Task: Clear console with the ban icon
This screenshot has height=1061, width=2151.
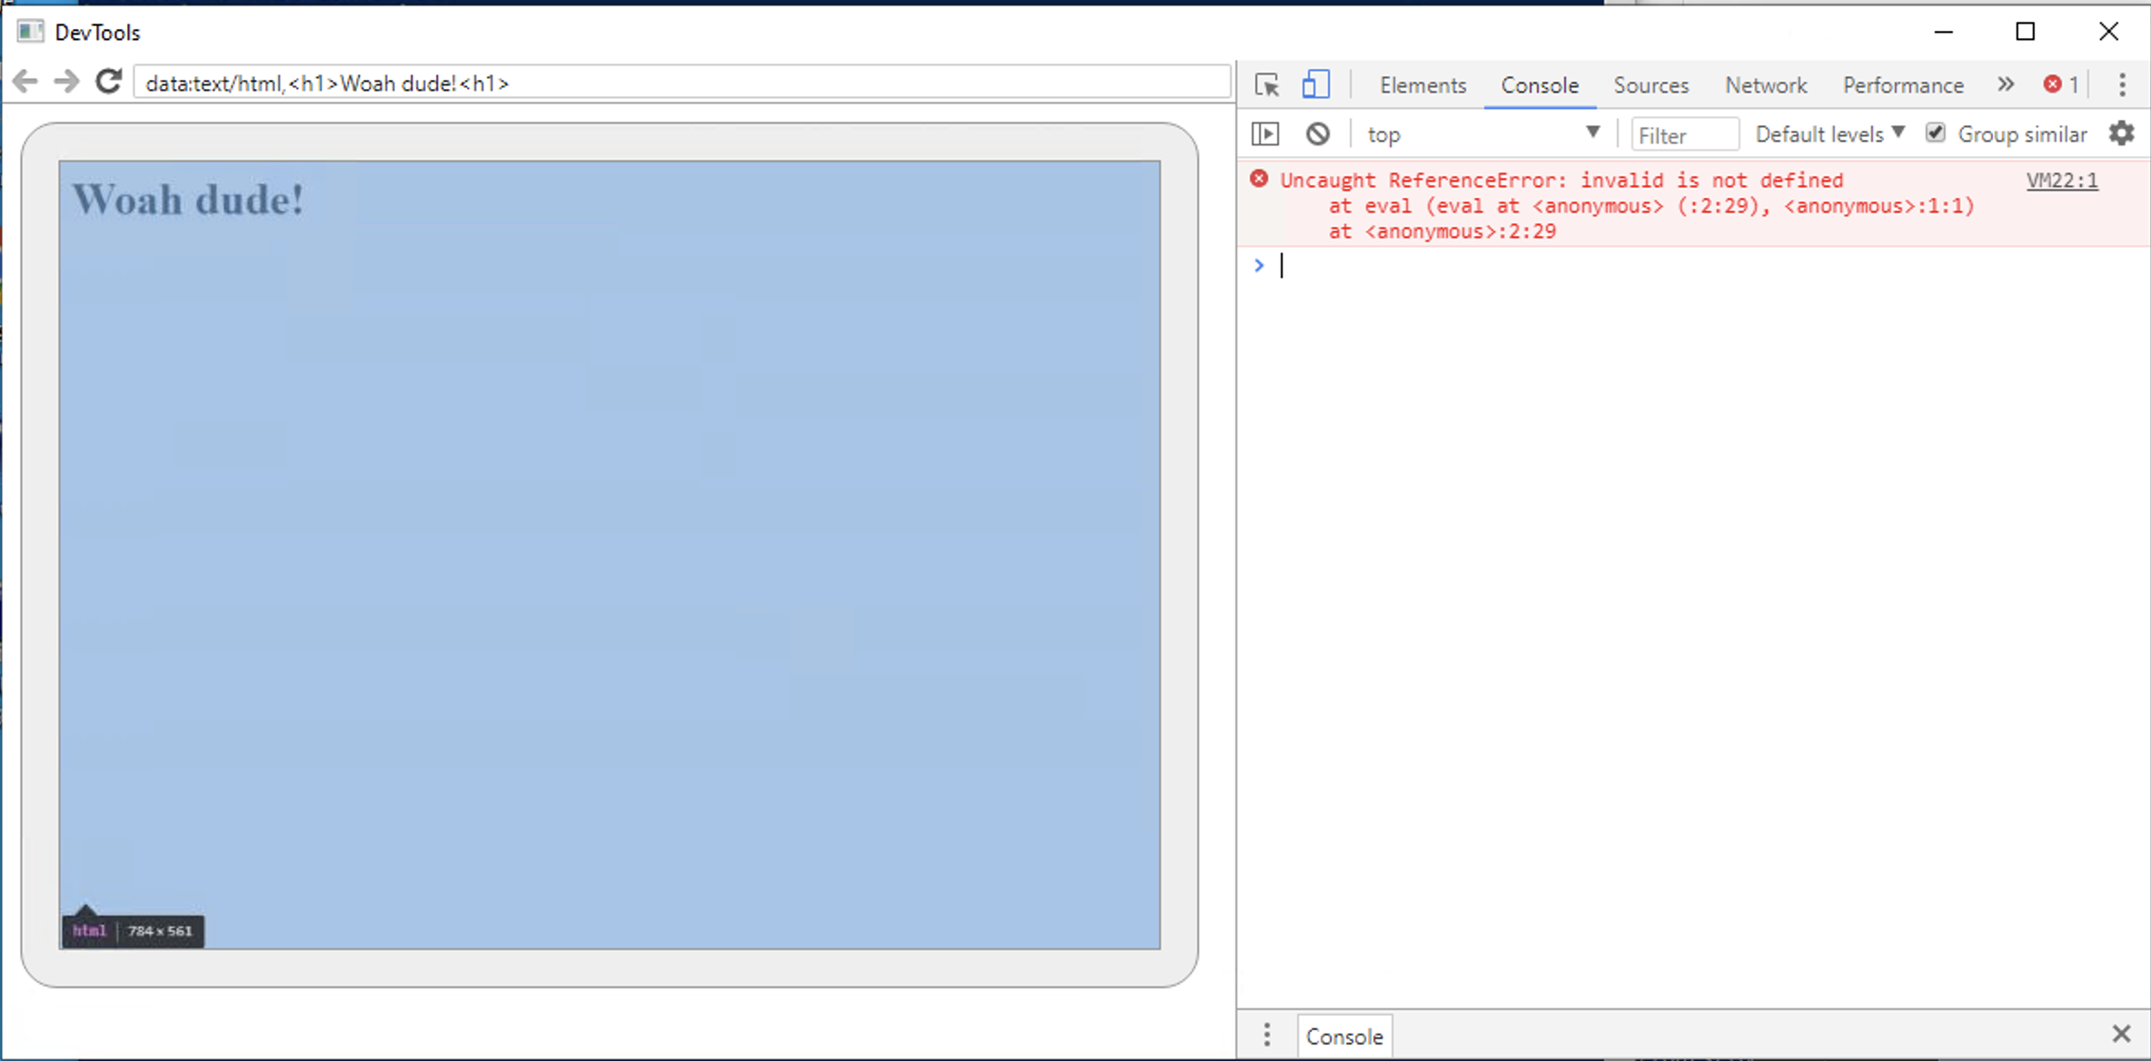Action: [1317, 134]
